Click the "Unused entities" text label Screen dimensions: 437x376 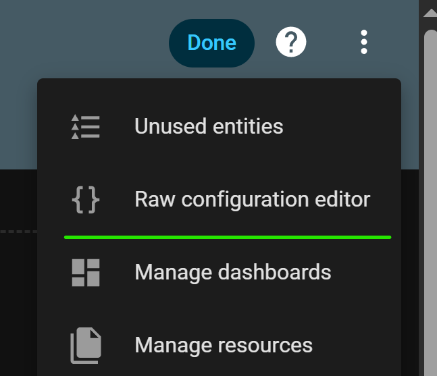(209, 126)
